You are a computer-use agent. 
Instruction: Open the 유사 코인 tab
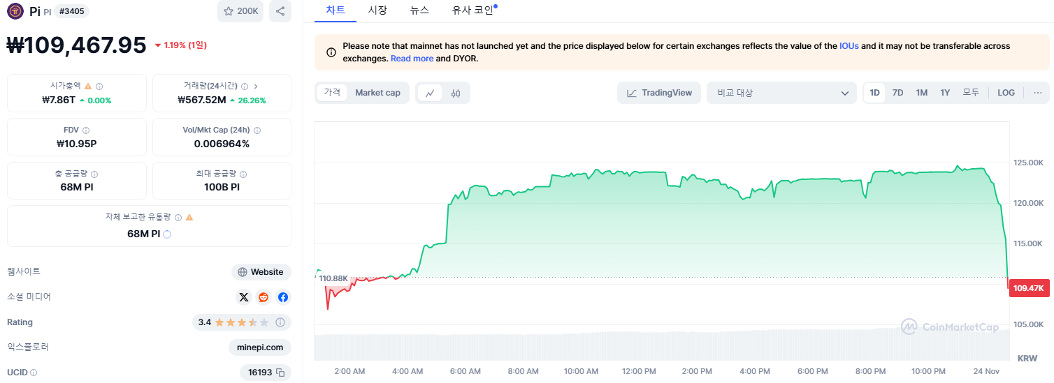click(x=472, y=10)
